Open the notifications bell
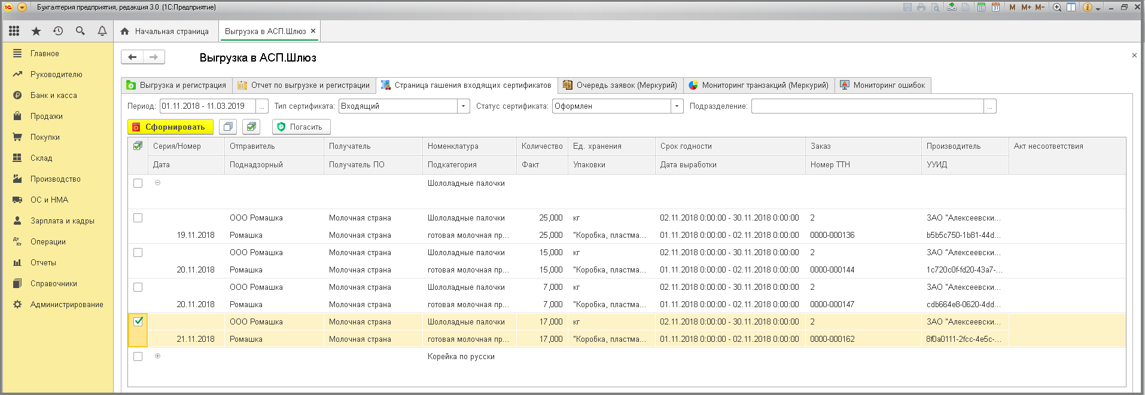 102,31
